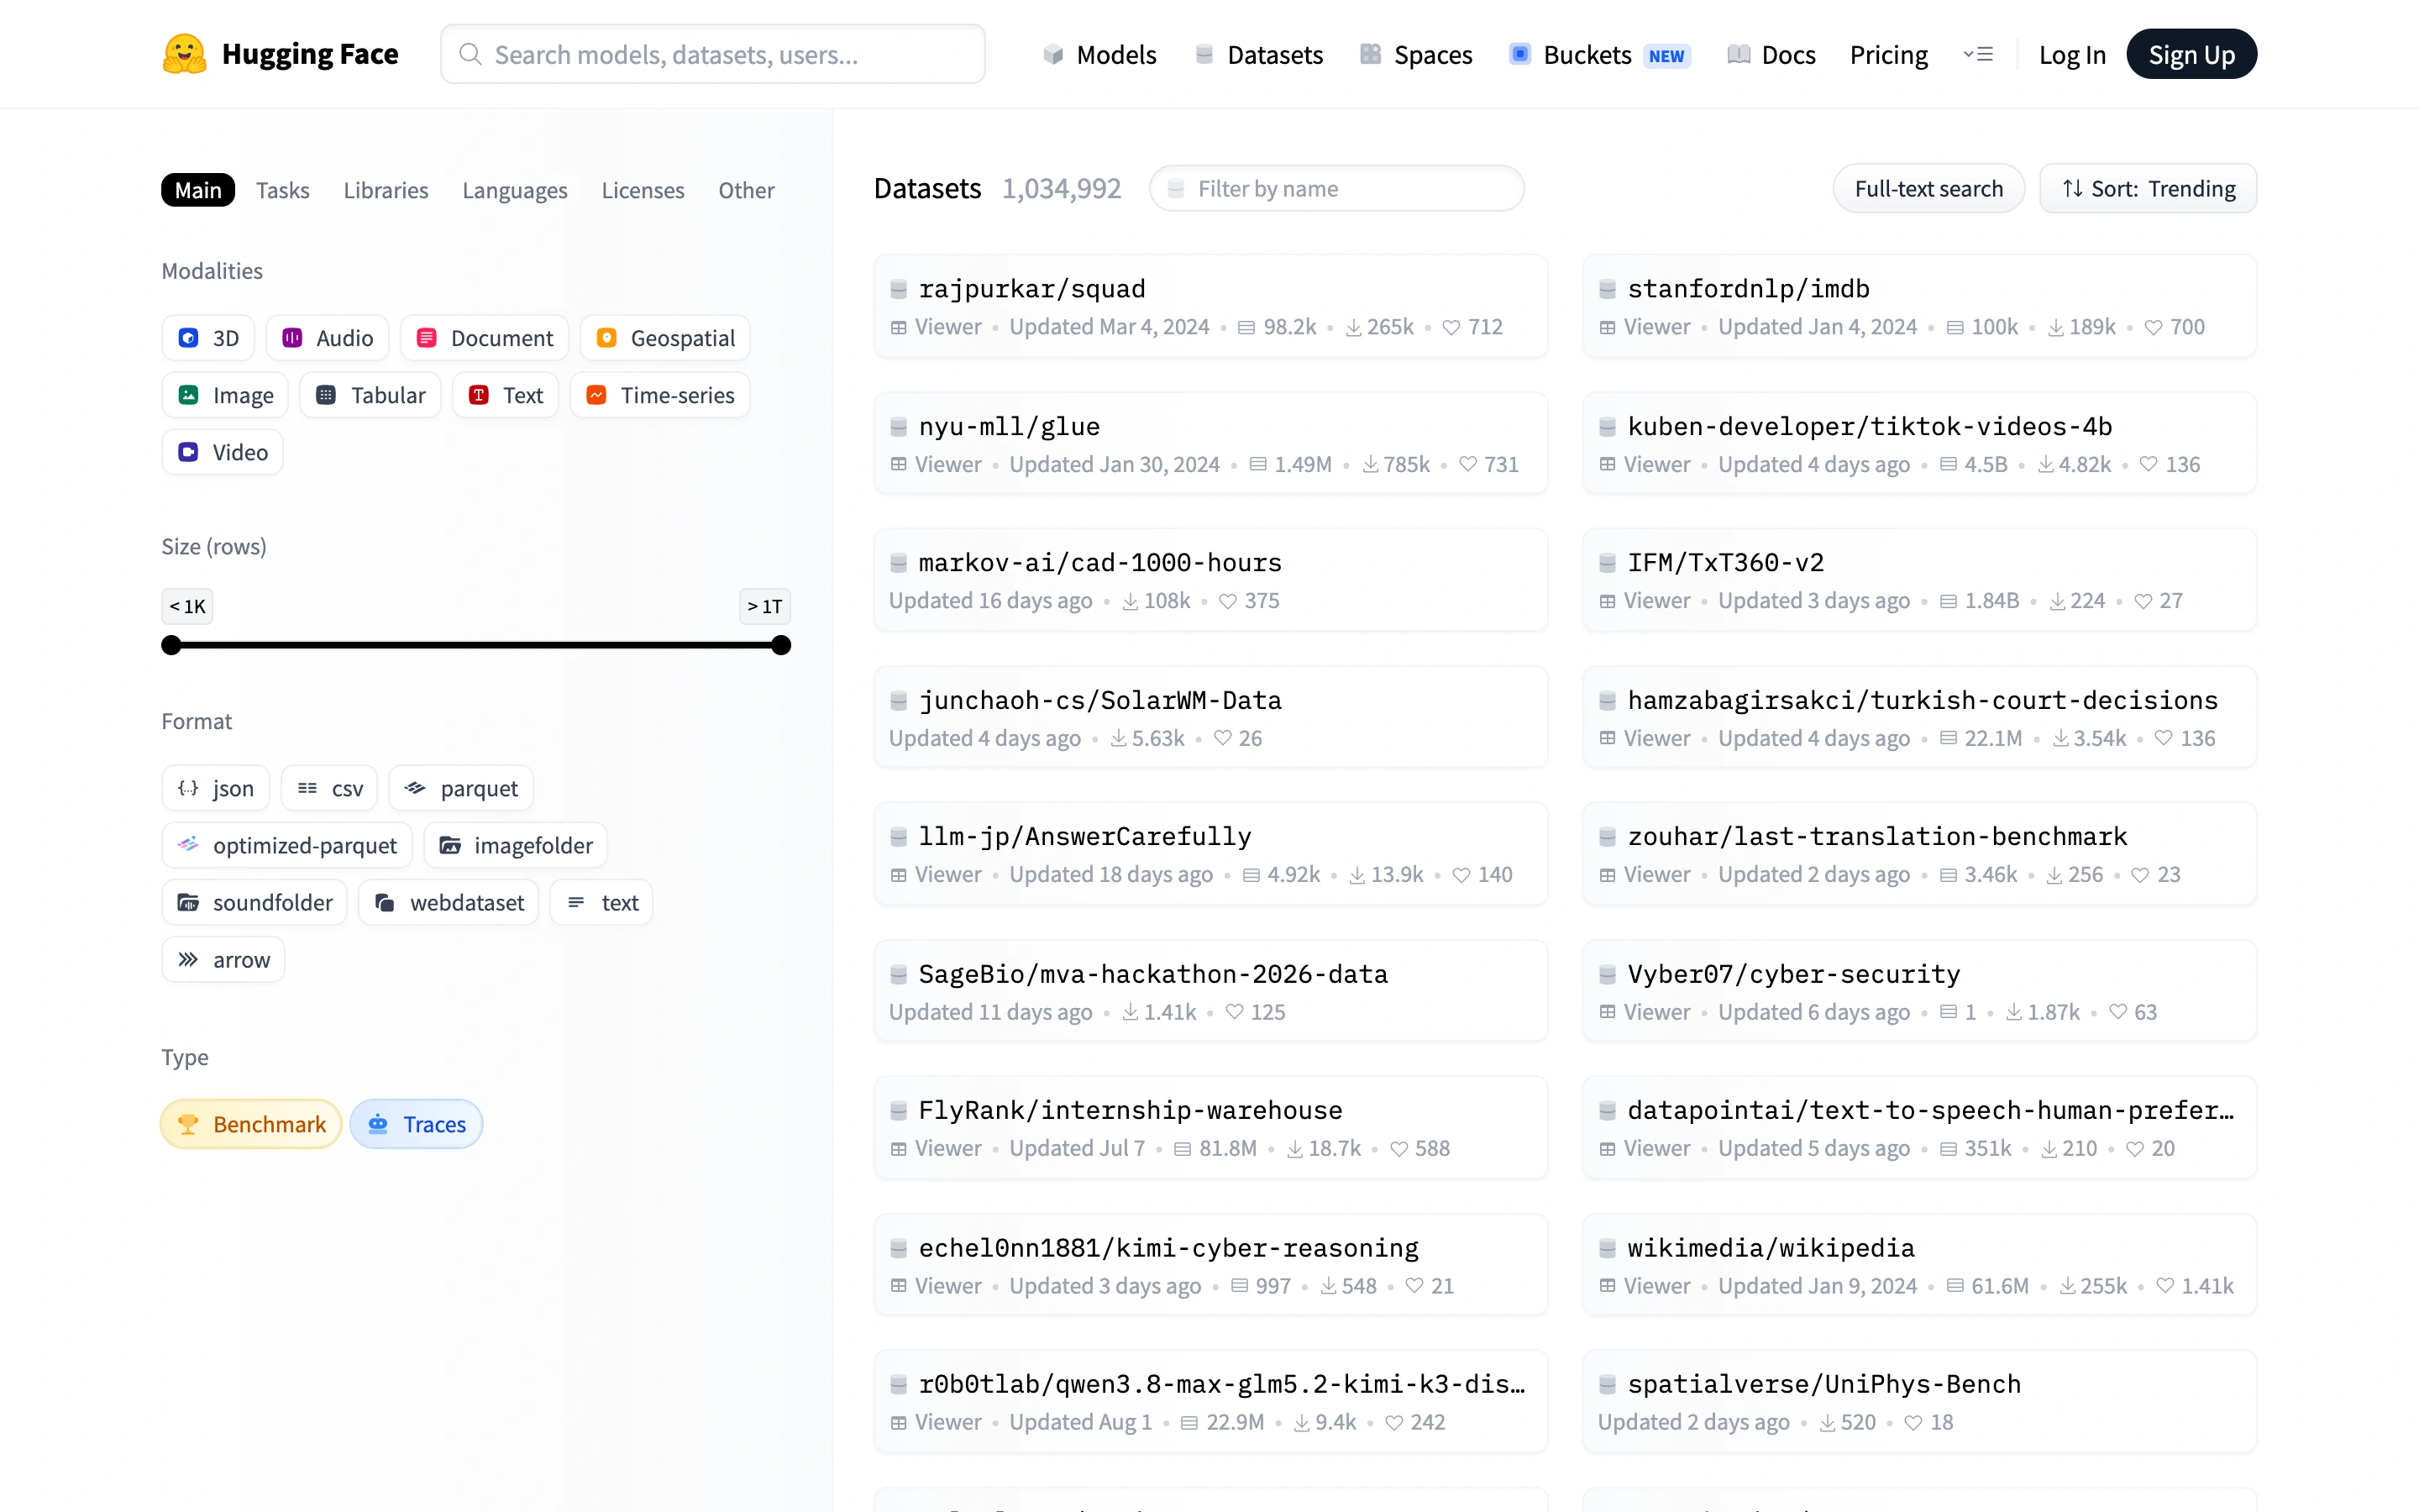Click the Datasets icon in navbar

[x=1204, y=54]
